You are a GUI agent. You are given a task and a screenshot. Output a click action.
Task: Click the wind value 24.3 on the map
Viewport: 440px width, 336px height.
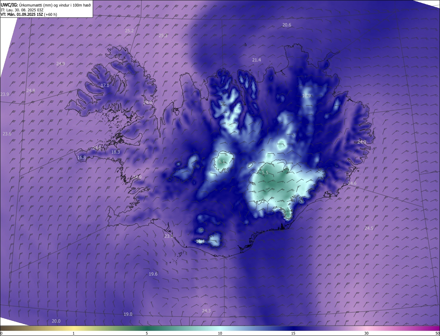pos(206,311)
